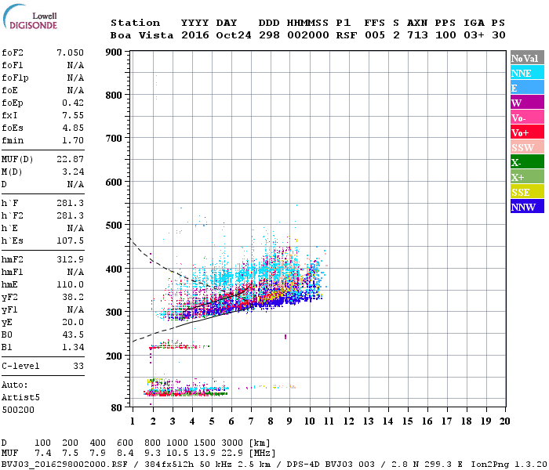549x470 pixels.
Task: Click the h`Es value 107.5
Action: click(x=70, y=241)
